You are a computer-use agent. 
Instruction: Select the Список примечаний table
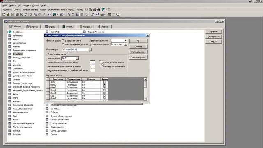60,120
